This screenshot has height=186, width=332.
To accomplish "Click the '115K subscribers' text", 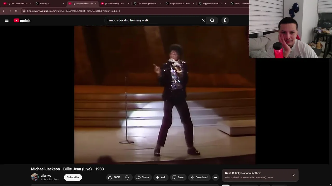I will pyautogui.click(x=50, y=179).
